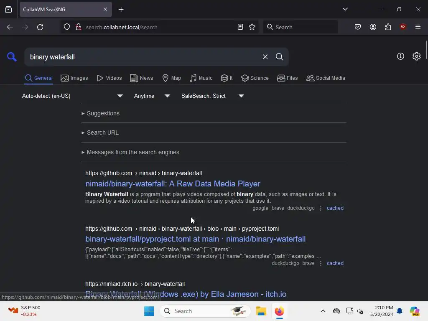The height and width of the screenshot is (321, 428).
Task: Go back with the browser back arrow
Action: click(10, 27)
